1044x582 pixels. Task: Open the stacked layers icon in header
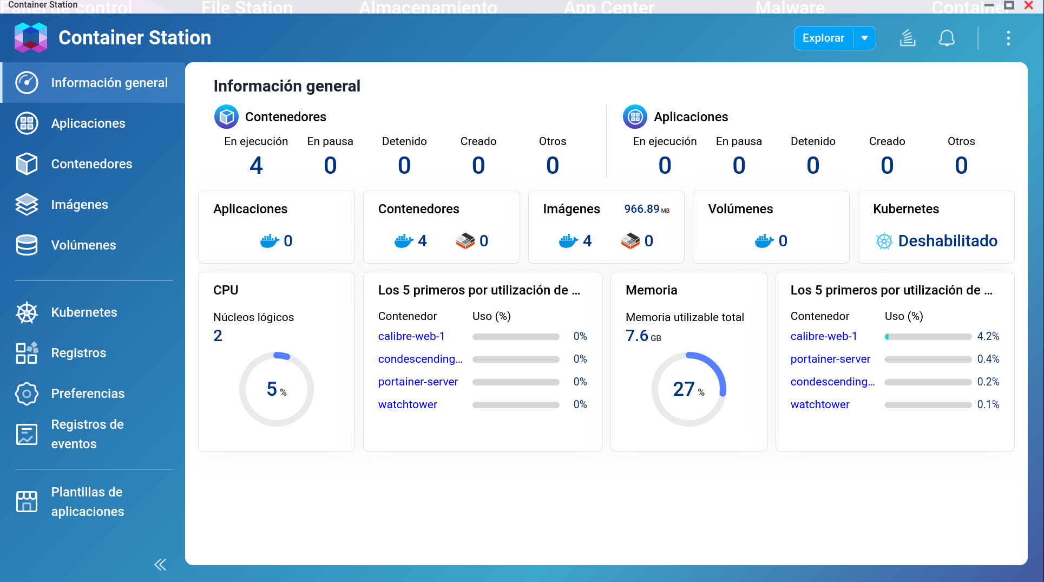(908, 38)
